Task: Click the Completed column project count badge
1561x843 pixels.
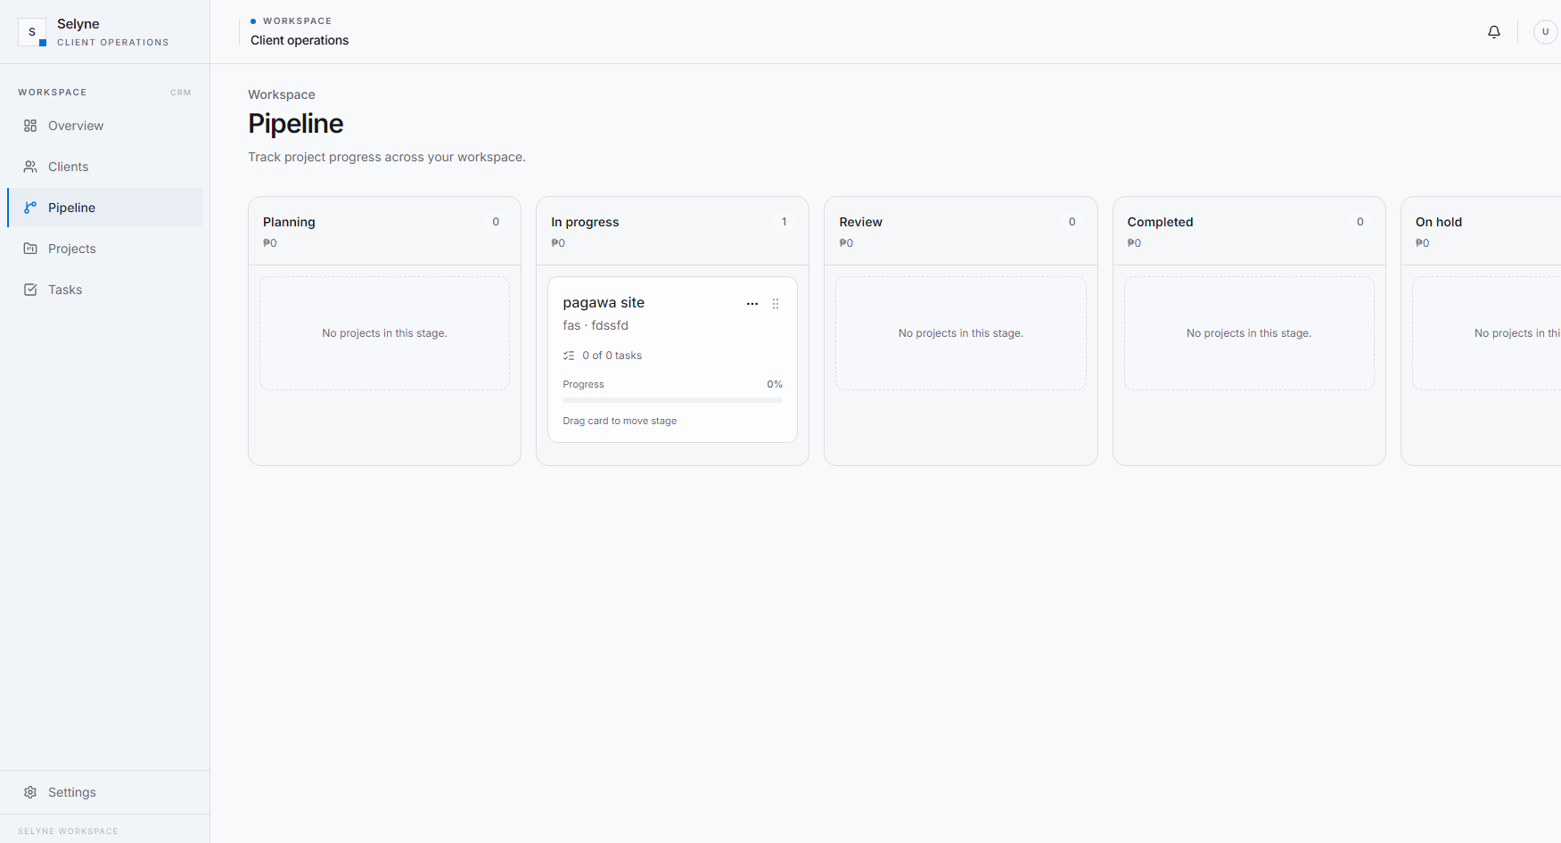Action: 1360,222
